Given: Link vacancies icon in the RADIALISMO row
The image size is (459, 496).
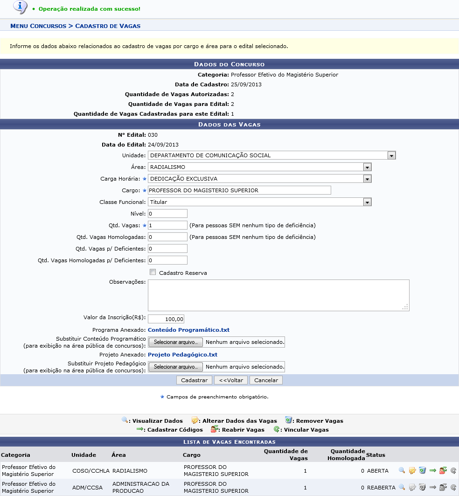Looking at the screenshot, I should tap(453, 470).
